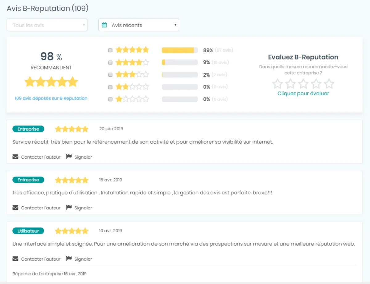Tick the four-star filter checkbox
Image resolution: width=370 pixels, height=284 pixels.
(110, 63)
